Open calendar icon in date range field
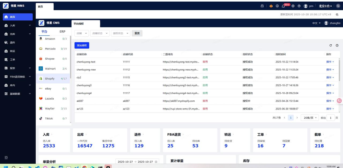Screen dimensions: 343x168 click(x=156, y=162)
